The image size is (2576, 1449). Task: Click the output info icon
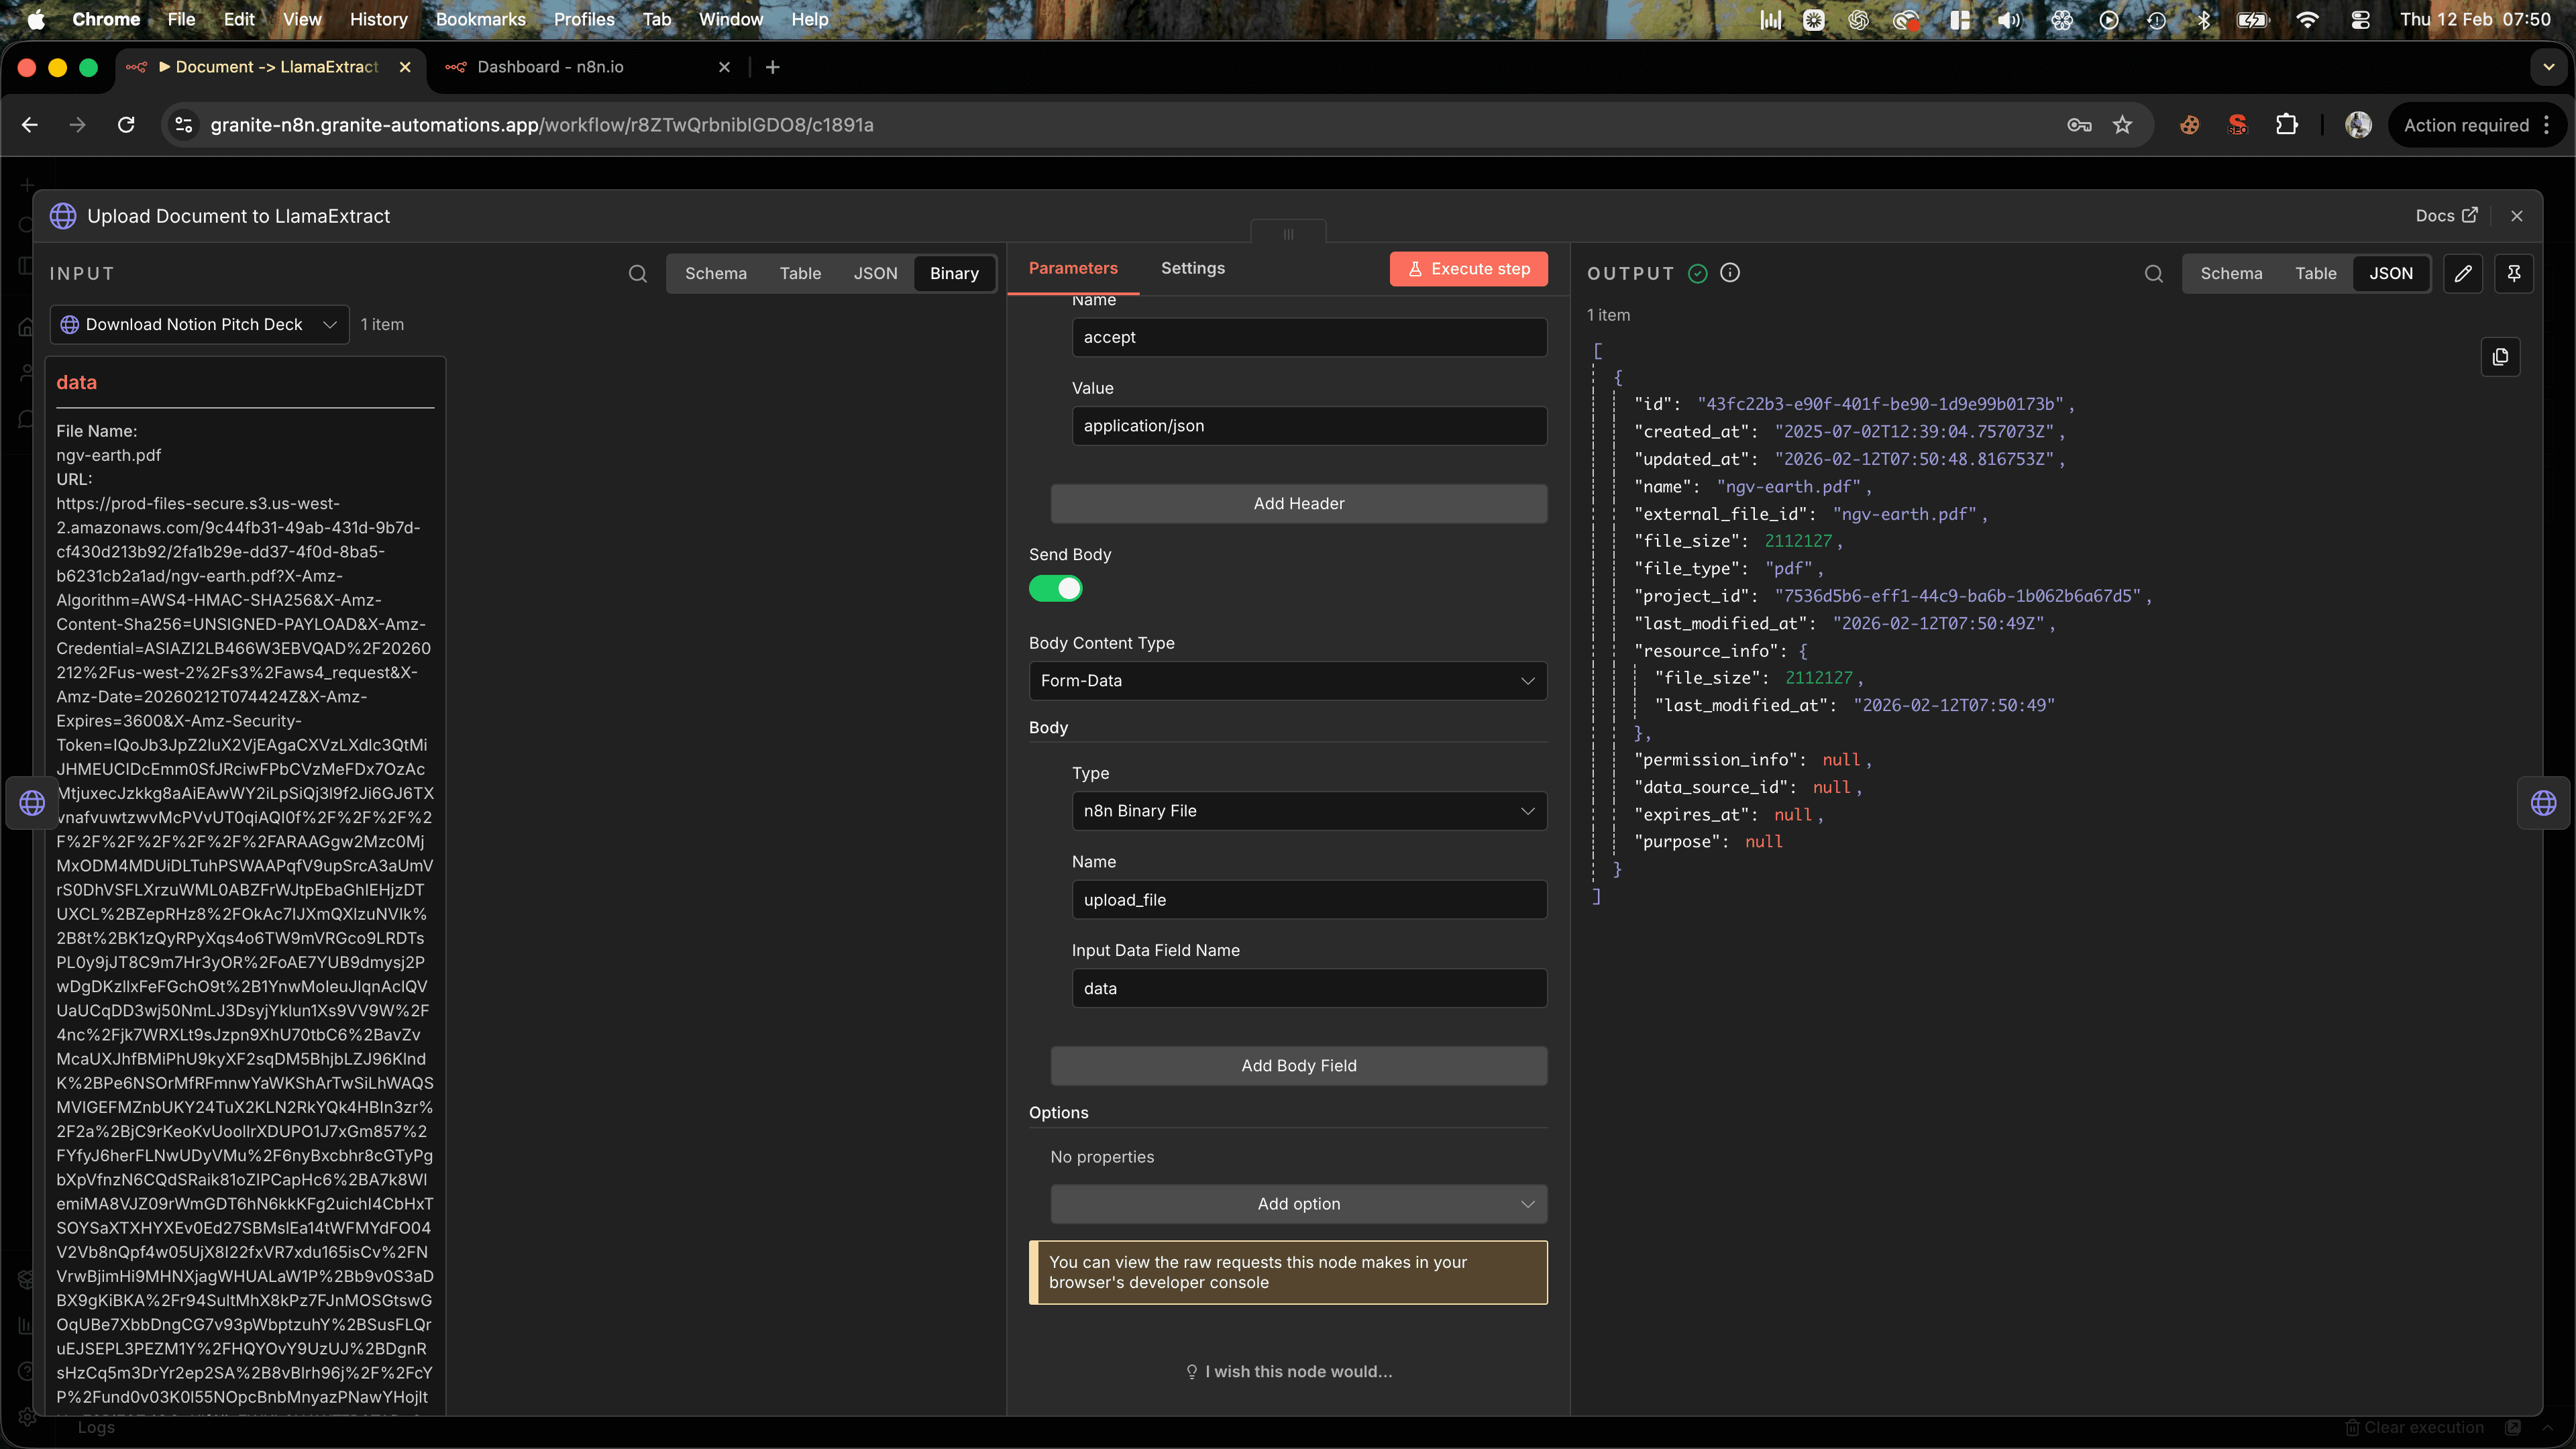click(1730, 273)
